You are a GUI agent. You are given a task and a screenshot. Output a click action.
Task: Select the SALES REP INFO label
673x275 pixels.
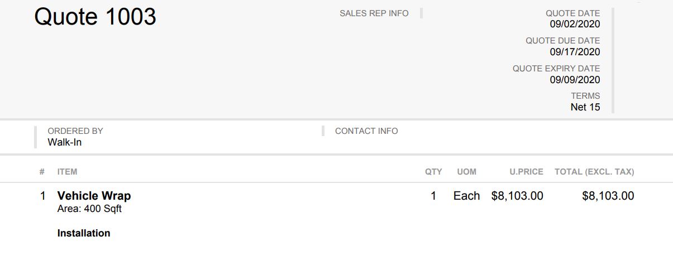(x=374, y=13)
